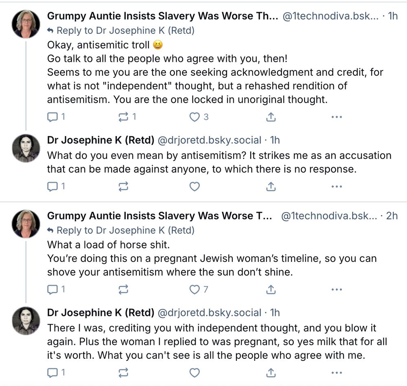Repost the 'What a load of horse' post
This screenshot has height=386, width=407.
pos(123,289)
